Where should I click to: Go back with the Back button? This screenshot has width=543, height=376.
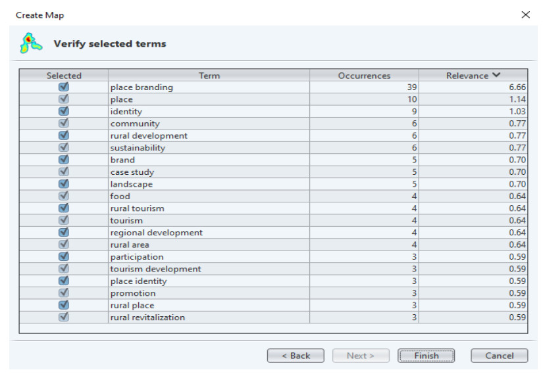296,356
